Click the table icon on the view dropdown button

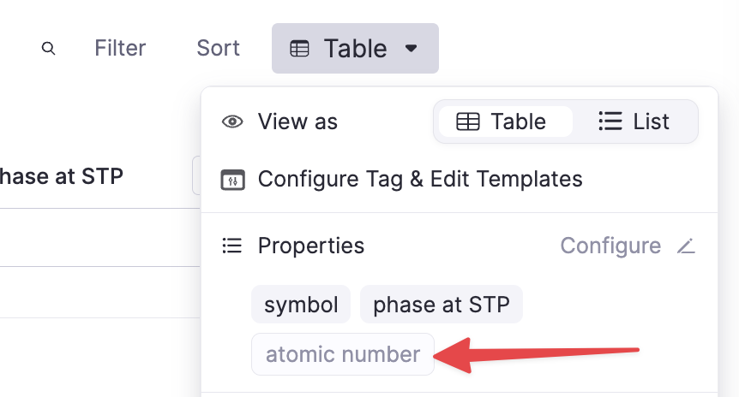299,49
